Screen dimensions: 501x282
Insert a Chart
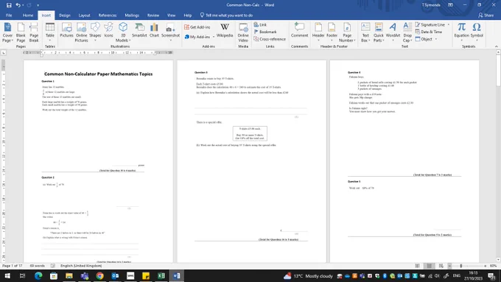(154, 30)
